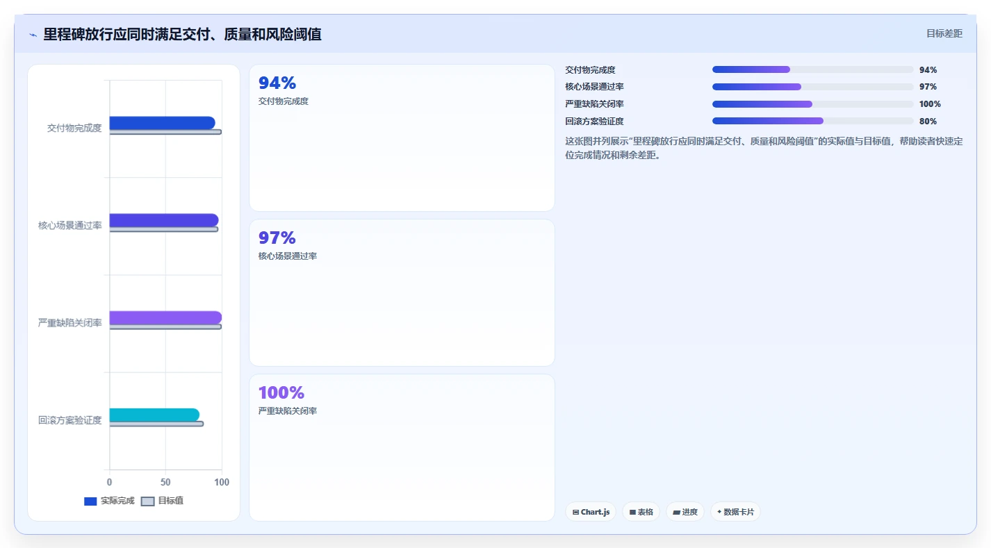This screenshot has height=548, width=991.
Task: Click the 50 tick on the x-axis
Action: 165,482
